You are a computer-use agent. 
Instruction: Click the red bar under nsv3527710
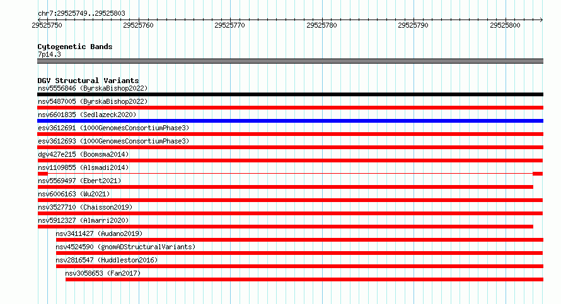[x=290, y=213]
